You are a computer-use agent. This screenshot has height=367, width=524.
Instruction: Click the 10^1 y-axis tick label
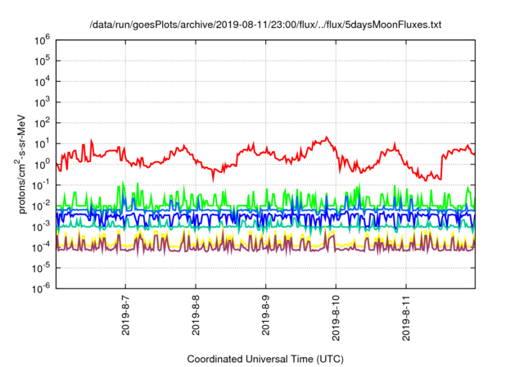tap(42, 144)
